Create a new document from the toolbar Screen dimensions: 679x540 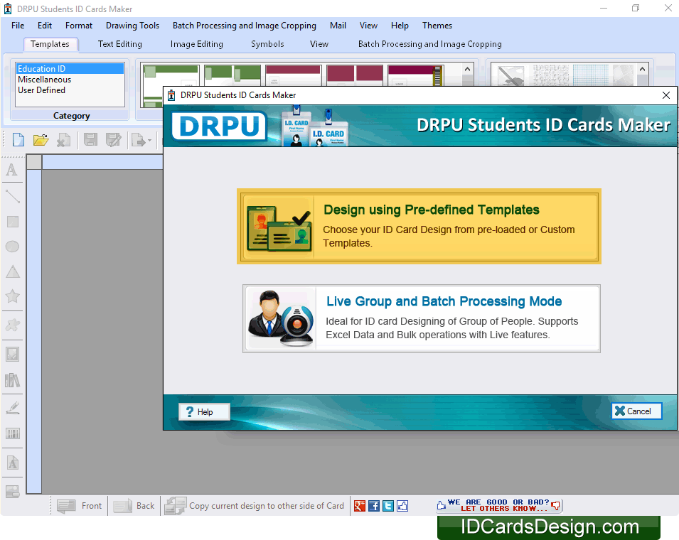[18, 140]
